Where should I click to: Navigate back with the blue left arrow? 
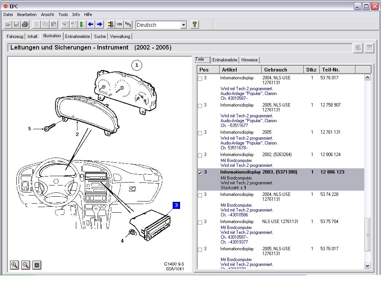[x=91, y=25]
